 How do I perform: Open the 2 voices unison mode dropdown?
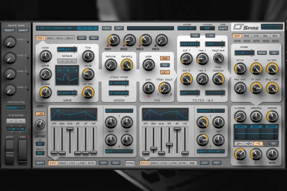[x=119, y=83]
